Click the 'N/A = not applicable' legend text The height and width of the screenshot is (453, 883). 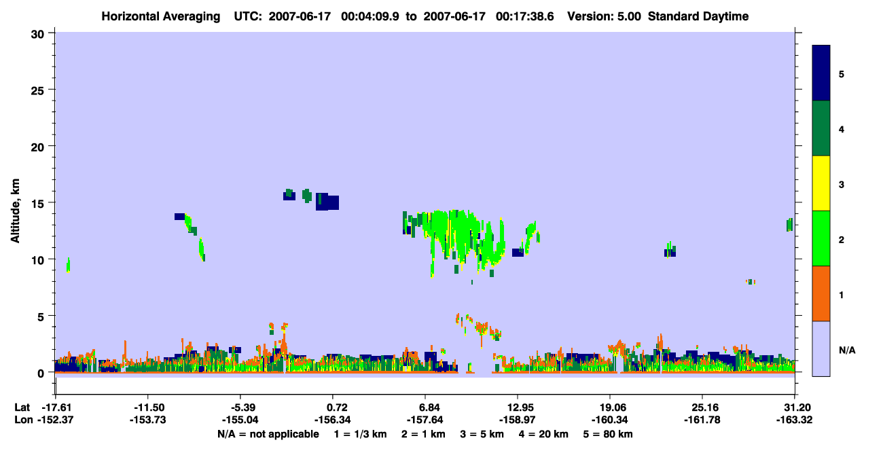[x=268, y=434]
